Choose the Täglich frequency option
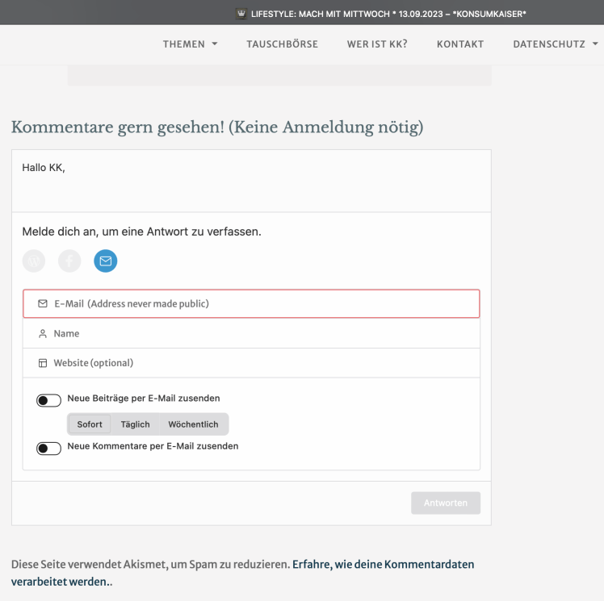Viewport: 604px width, 601px height. (x=135, y=424)
